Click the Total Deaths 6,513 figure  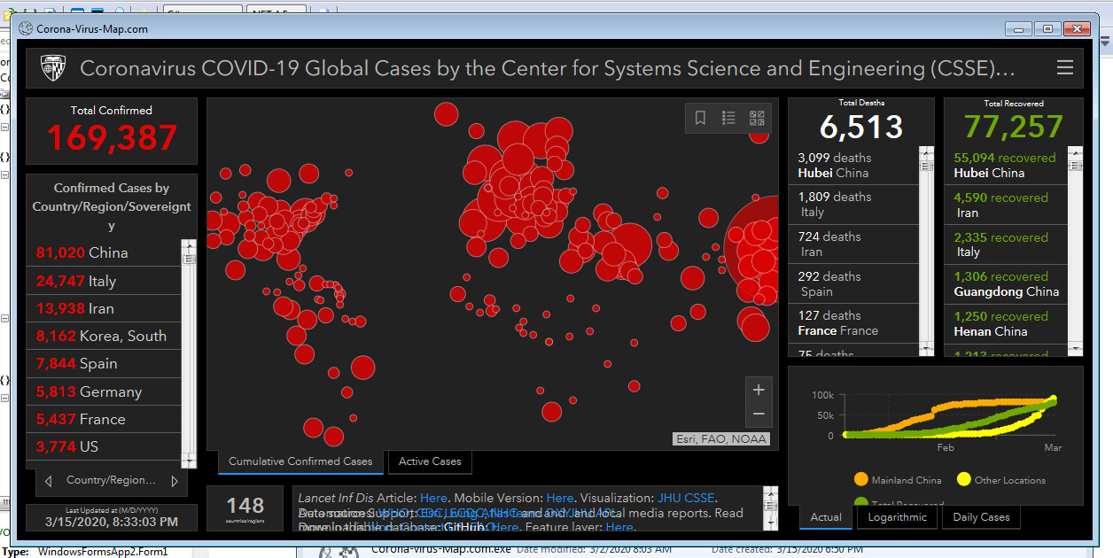pos(861,128)
